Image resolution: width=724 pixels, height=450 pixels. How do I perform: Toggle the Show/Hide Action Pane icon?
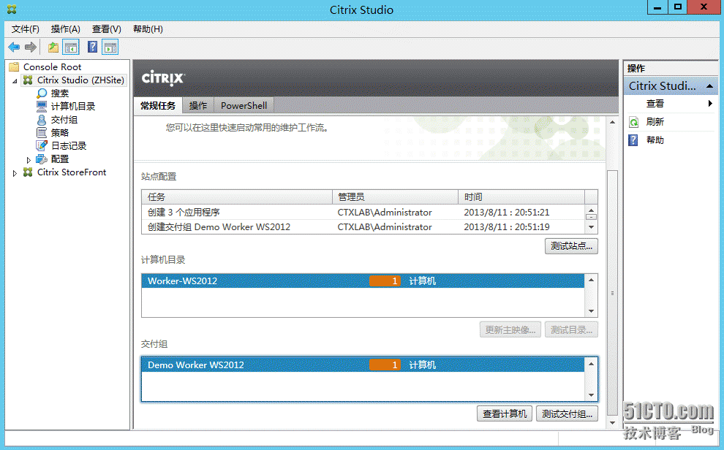tap(110, 47)
